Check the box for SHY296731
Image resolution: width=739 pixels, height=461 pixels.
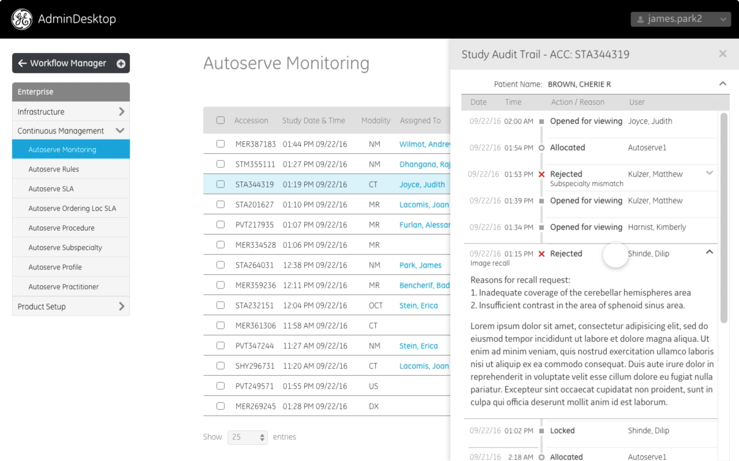(221, 366)
